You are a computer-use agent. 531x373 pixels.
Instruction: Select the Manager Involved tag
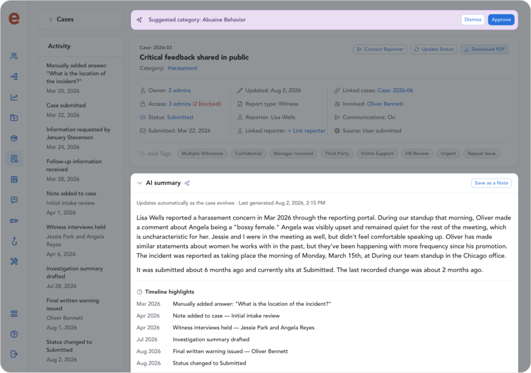click(x=294, y=154)
